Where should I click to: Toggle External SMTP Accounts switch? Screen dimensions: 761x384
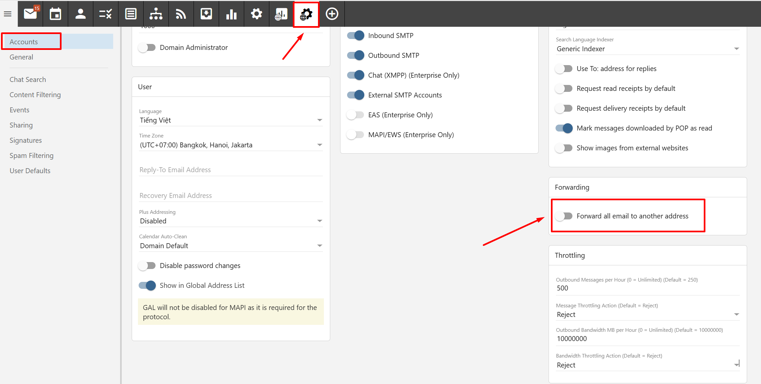tap(356, 95)
